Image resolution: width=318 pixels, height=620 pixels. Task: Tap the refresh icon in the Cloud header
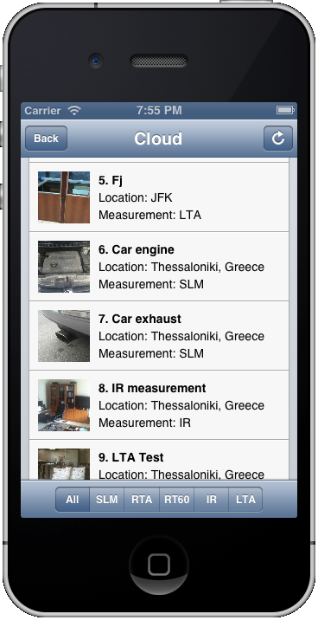coord(278,139)
